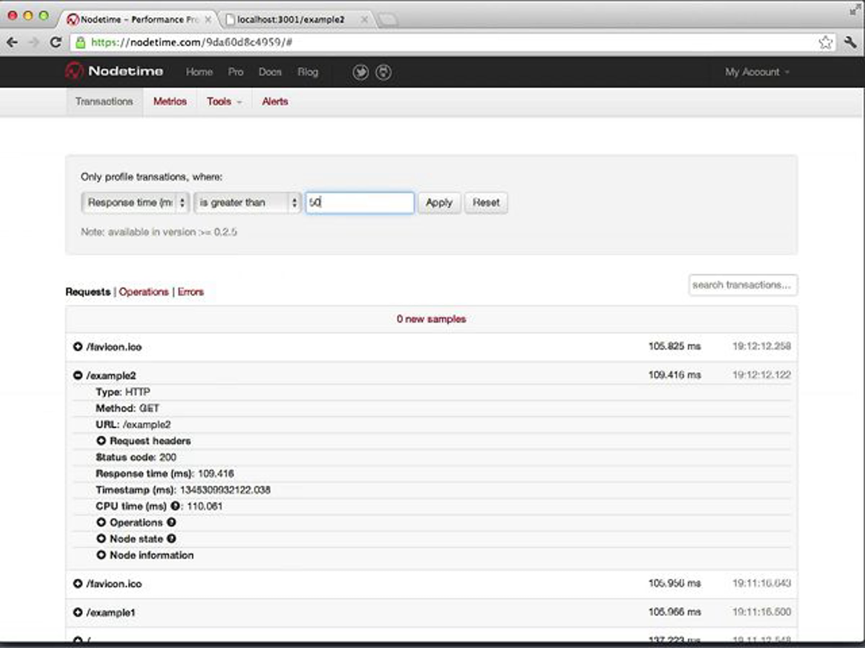Click the 19:12:12.122 timestamp
This screenshot has width=865, height=648.
pos(761,375)
